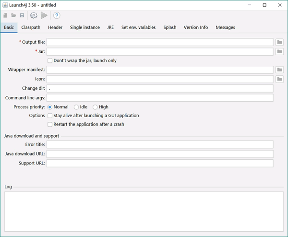Open a configuration with the folder toolbar icon
This screenshot has width=288, height=237.
click(x=13, y=15)
